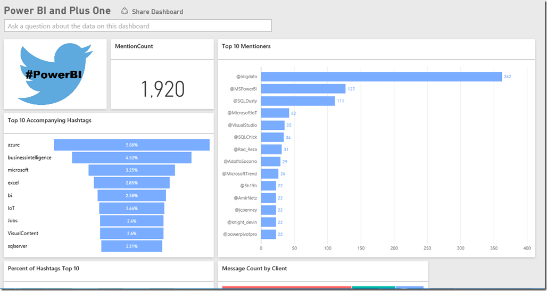Open the Message Count by Client title
The height and width of the screenshot is (291, 547).
point(254,268)
